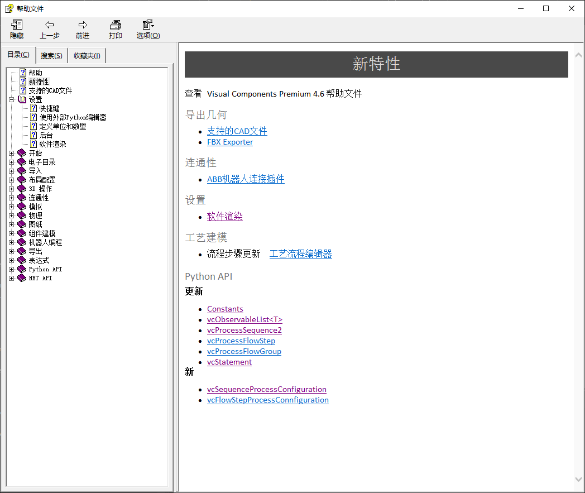This screenshot has width=585, height=493.
Task: Click the 前进 forward arrow icon
Action: point(83,25)
